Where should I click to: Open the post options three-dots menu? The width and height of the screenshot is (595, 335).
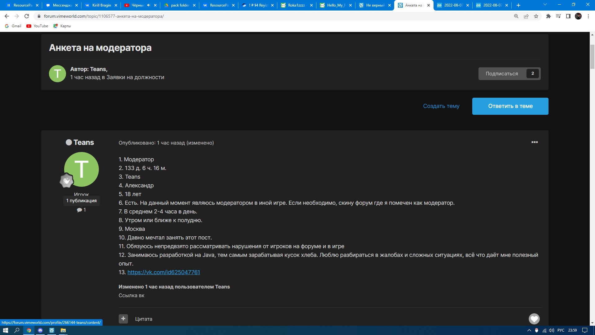[x=535, y=142]
